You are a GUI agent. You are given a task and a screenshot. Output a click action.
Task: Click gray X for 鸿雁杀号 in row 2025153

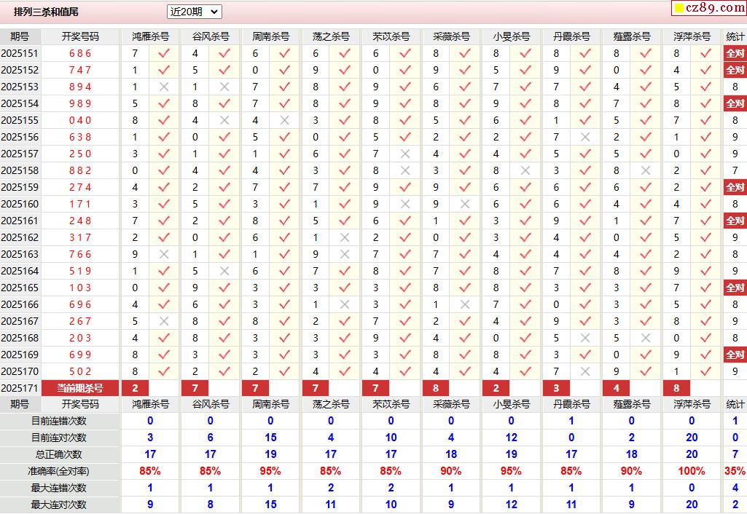point(164,87)
